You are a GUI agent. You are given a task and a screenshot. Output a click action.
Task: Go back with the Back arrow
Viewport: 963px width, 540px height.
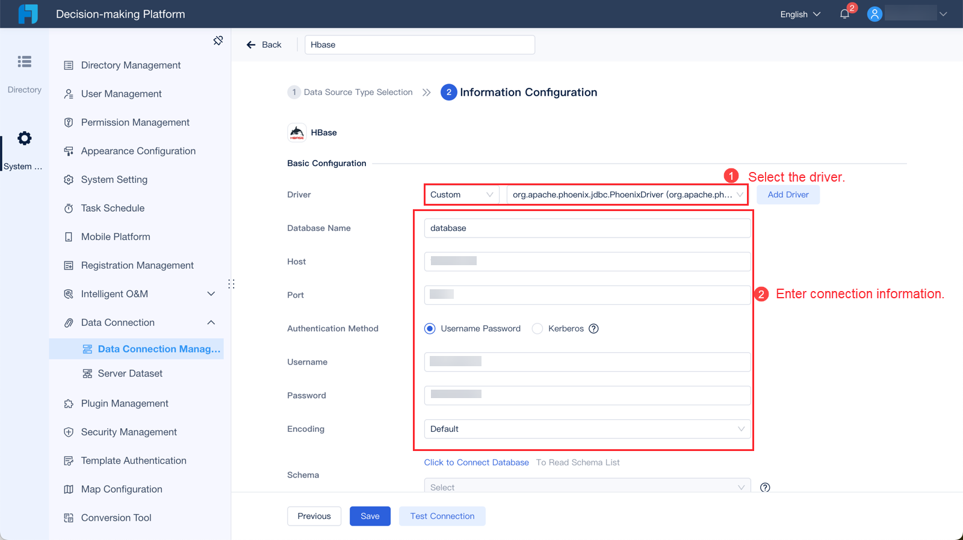264,44
